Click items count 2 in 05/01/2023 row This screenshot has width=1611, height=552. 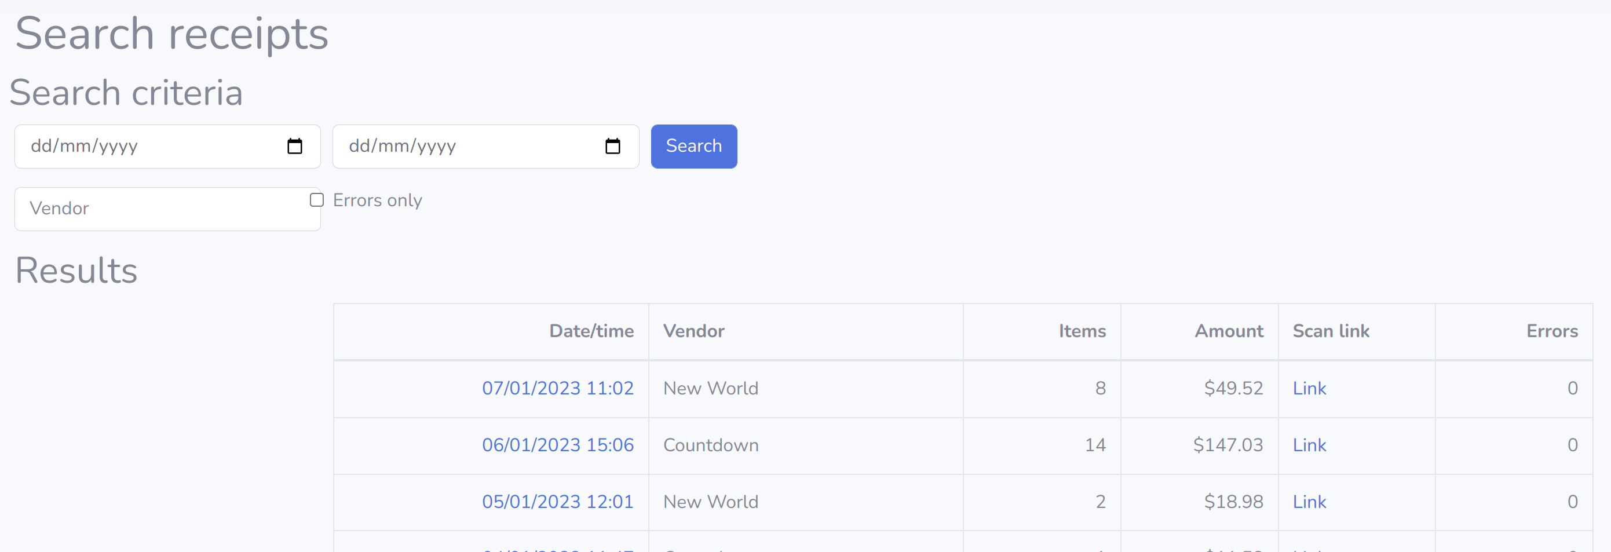pyautogui.click(x=1042, y=502)
